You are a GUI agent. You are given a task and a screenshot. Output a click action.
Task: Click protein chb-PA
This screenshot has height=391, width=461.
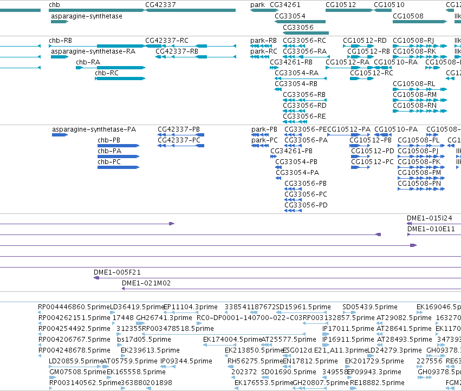[x=109, y=151]
